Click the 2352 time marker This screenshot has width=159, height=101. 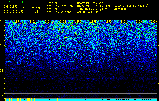[x=33, y=22]
